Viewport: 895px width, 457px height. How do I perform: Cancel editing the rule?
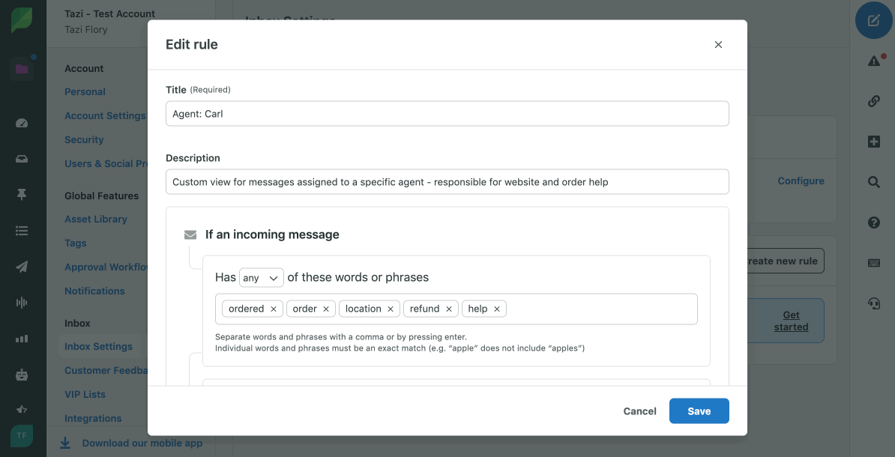pyautogui.click(x=639, y=411)
